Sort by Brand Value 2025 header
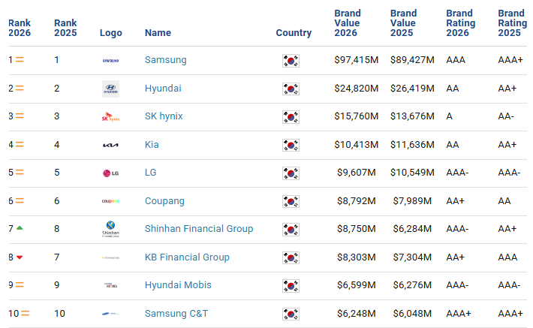 (403, 23)
